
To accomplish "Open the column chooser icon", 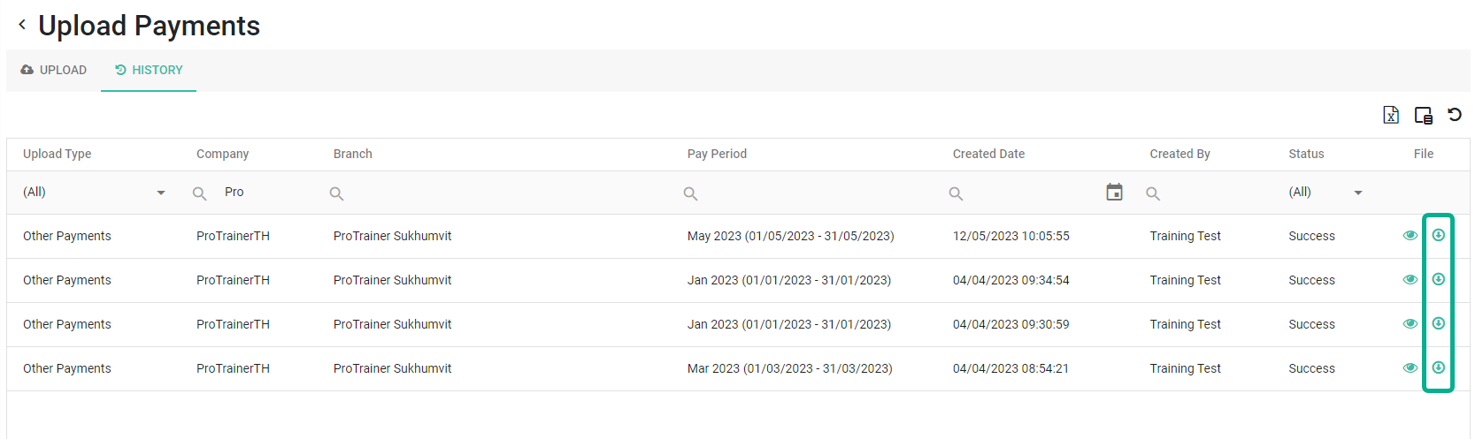I will pos(1423,115).
